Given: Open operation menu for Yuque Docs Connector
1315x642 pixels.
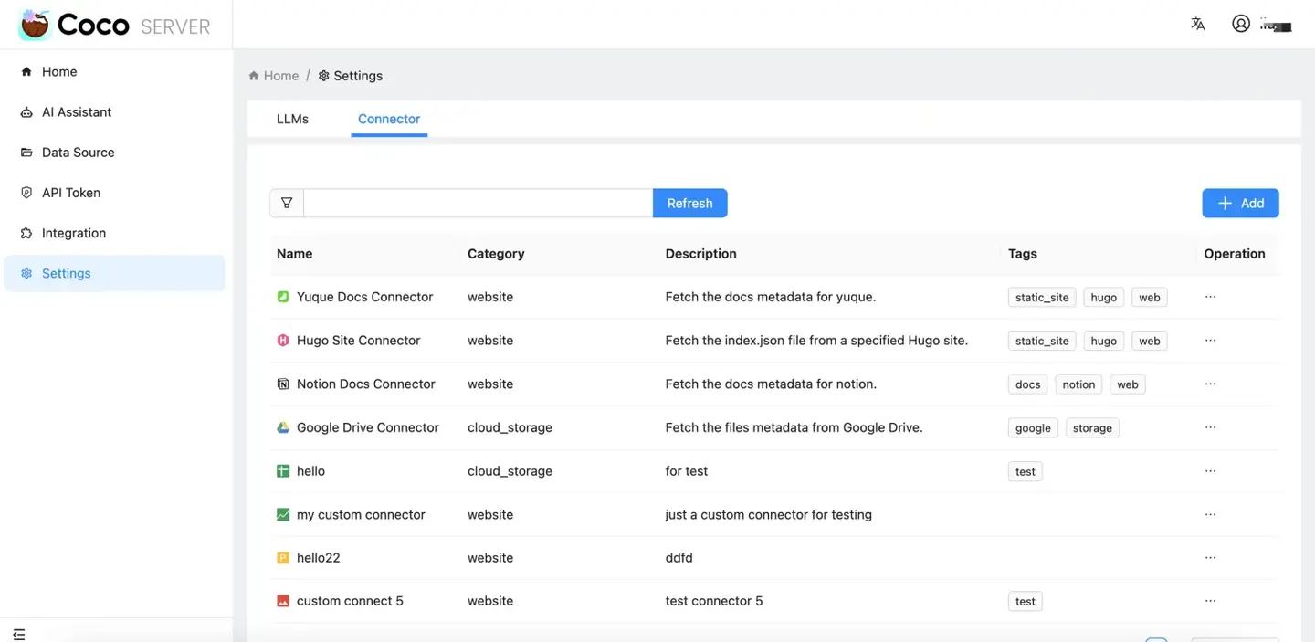Looking at the screenshot, I should [1210, 297].
